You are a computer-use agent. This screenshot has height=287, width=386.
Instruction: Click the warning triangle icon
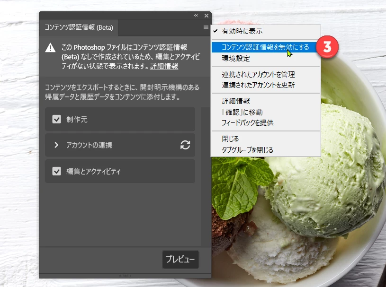(x=50, y=48)
